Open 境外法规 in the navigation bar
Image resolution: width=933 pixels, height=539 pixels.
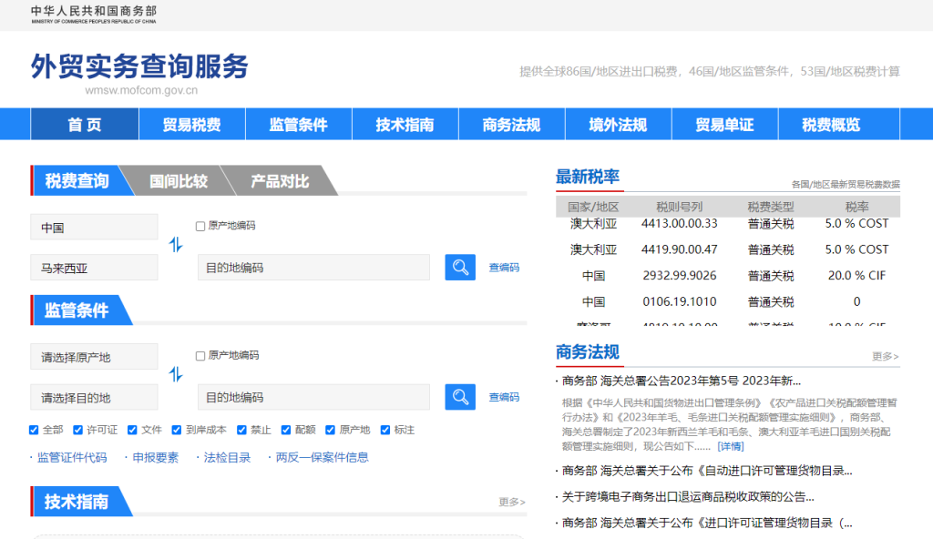(x=618, y=125)
